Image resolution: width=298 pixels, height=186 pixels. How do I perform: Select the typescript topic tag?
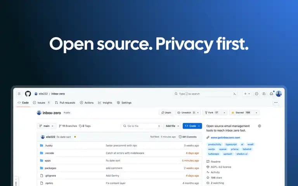231,145
